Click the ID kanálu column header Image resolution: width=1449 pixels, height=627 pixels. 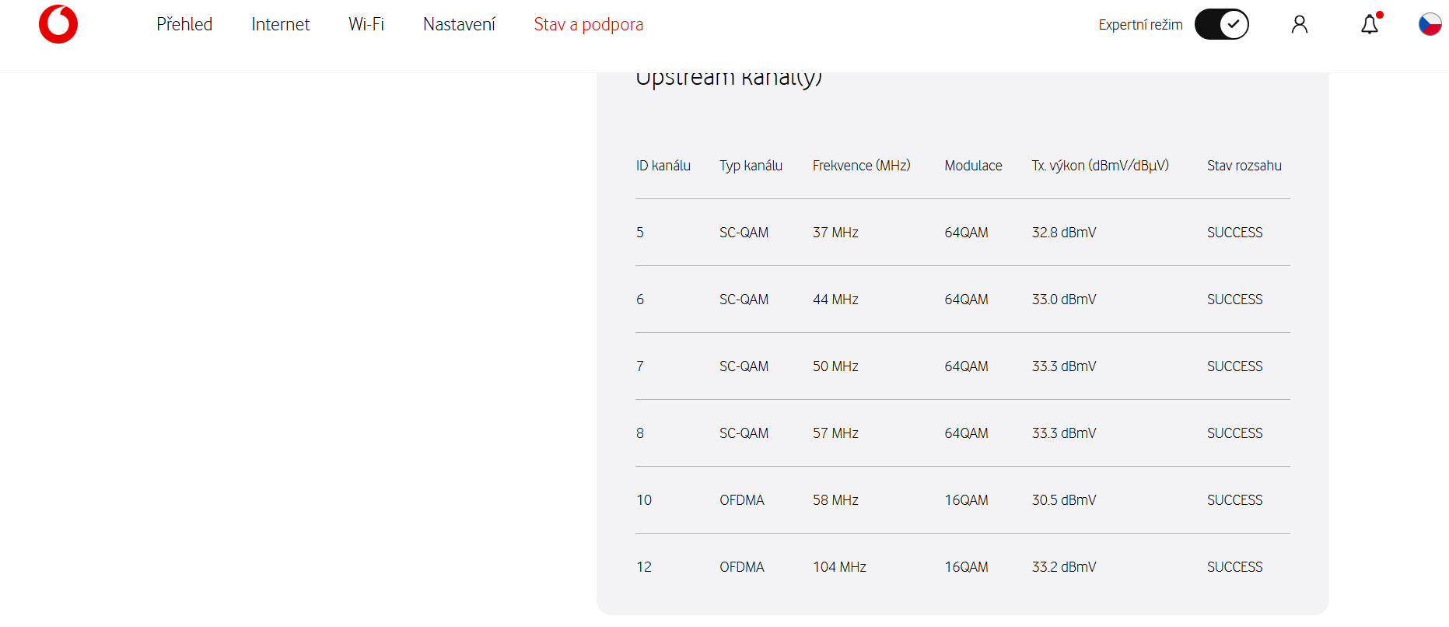click(663, 166)
